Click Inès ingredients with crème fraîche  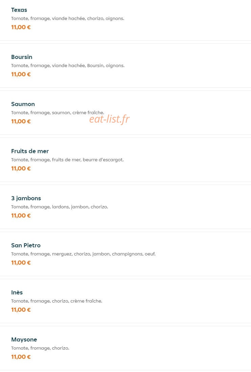[x=57, y=301]
